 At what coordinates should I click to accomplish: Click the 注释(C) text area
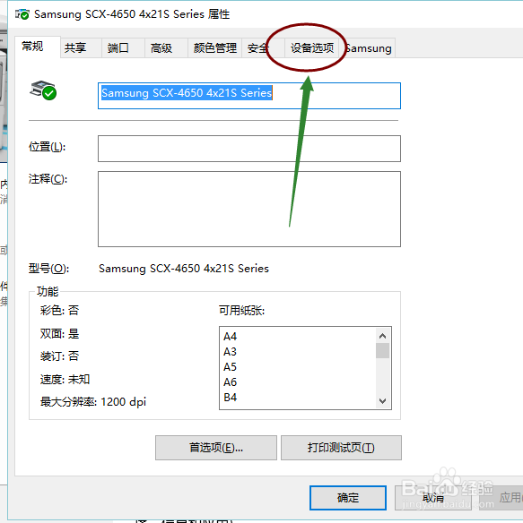pyautogui.click(x=249, y=210)
